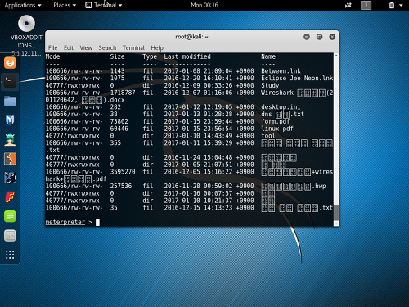Click the Last modified column header
409x307 pixels.
187,56
